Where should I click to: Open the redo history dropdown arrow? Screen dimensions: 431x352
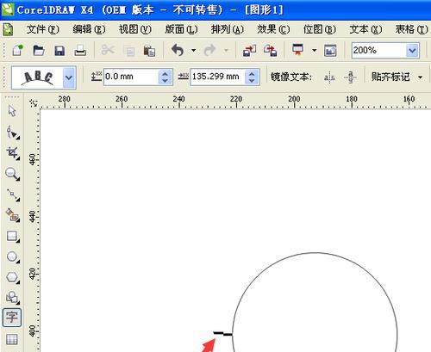[x=226, y=51]
